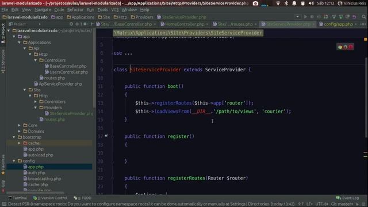Toggle the Version Control tool window

pos(50,198)
